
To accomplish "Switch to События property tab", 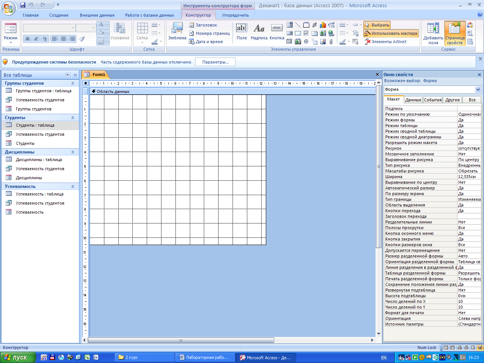I will click(x=433, y=100).
